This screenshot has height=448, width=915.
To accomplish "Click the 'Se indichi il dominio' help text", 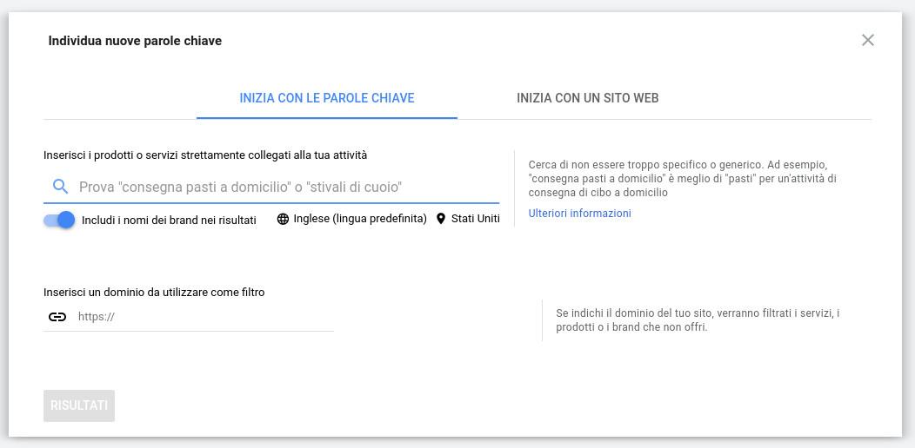I will (x=698, y=320).
